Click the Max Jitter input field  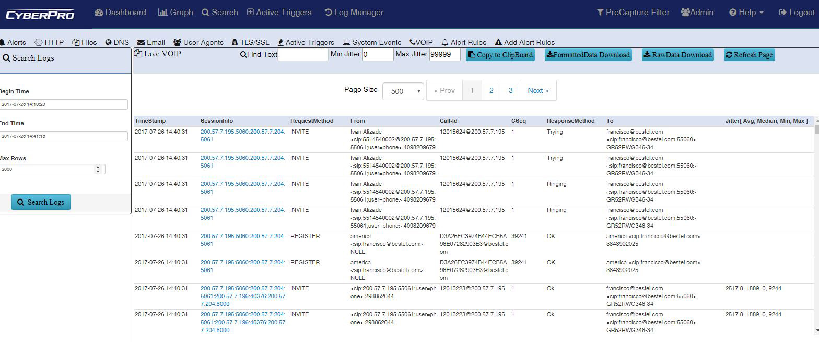point(445,54)
